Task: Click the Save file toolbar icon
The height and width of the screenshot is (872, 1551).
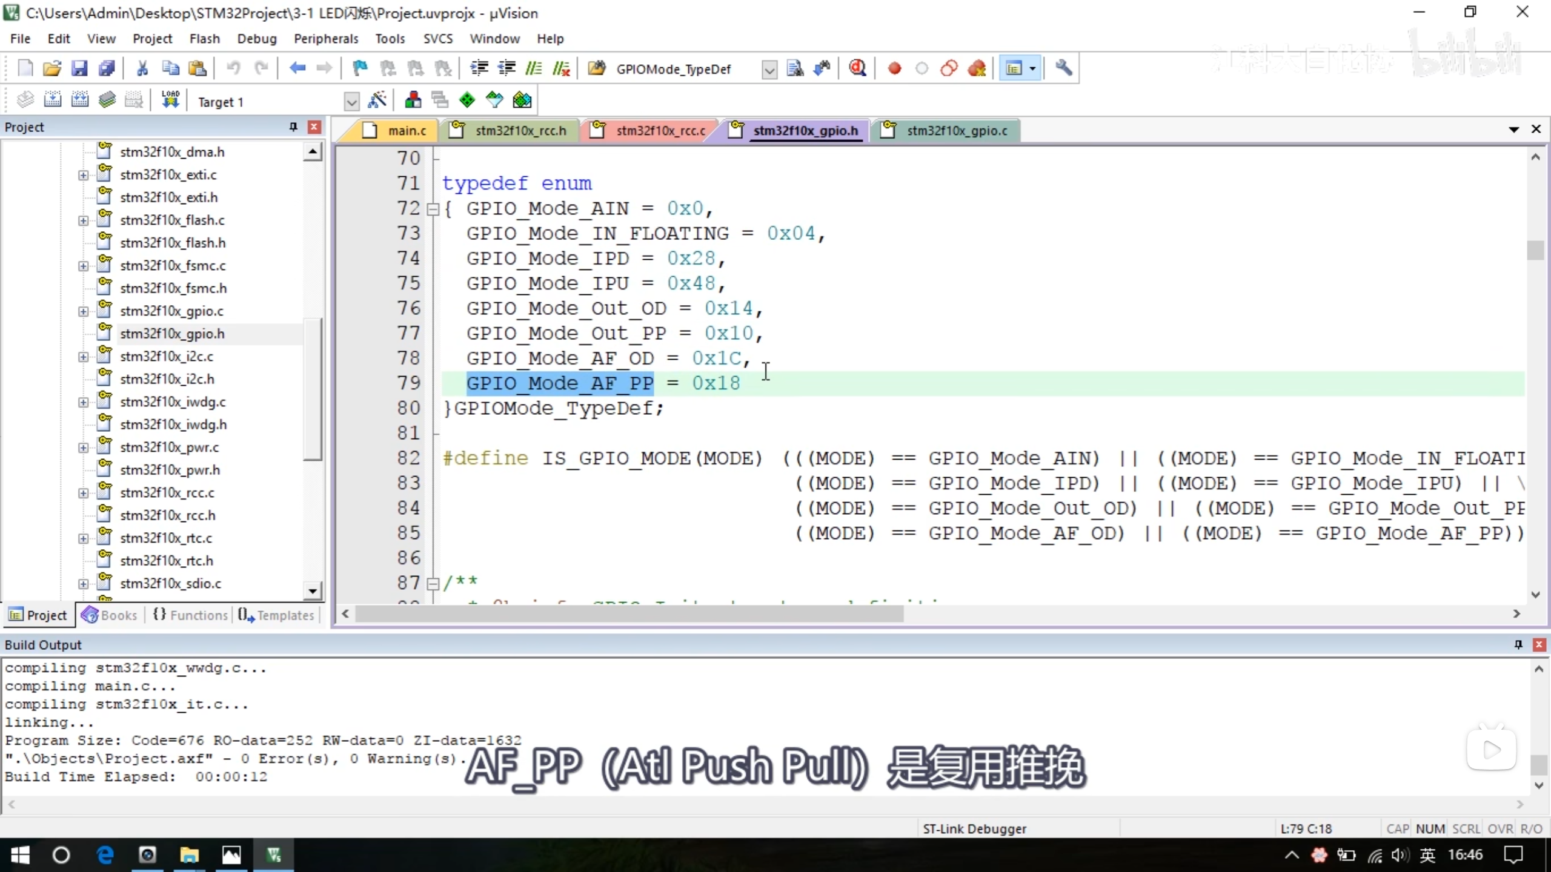Action: click(79, 68)
